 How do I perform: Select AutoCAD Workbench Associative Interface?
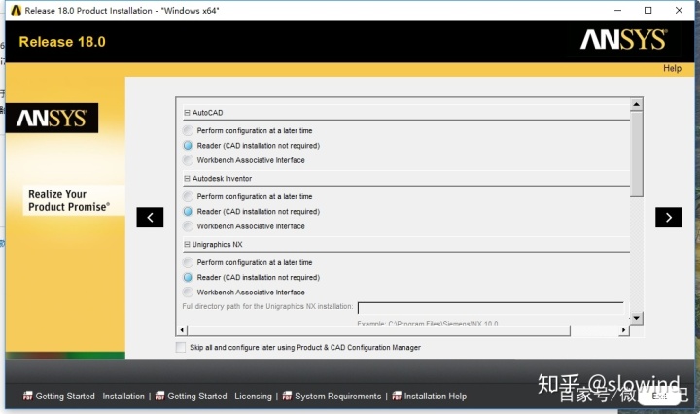(x=188, y=160)
